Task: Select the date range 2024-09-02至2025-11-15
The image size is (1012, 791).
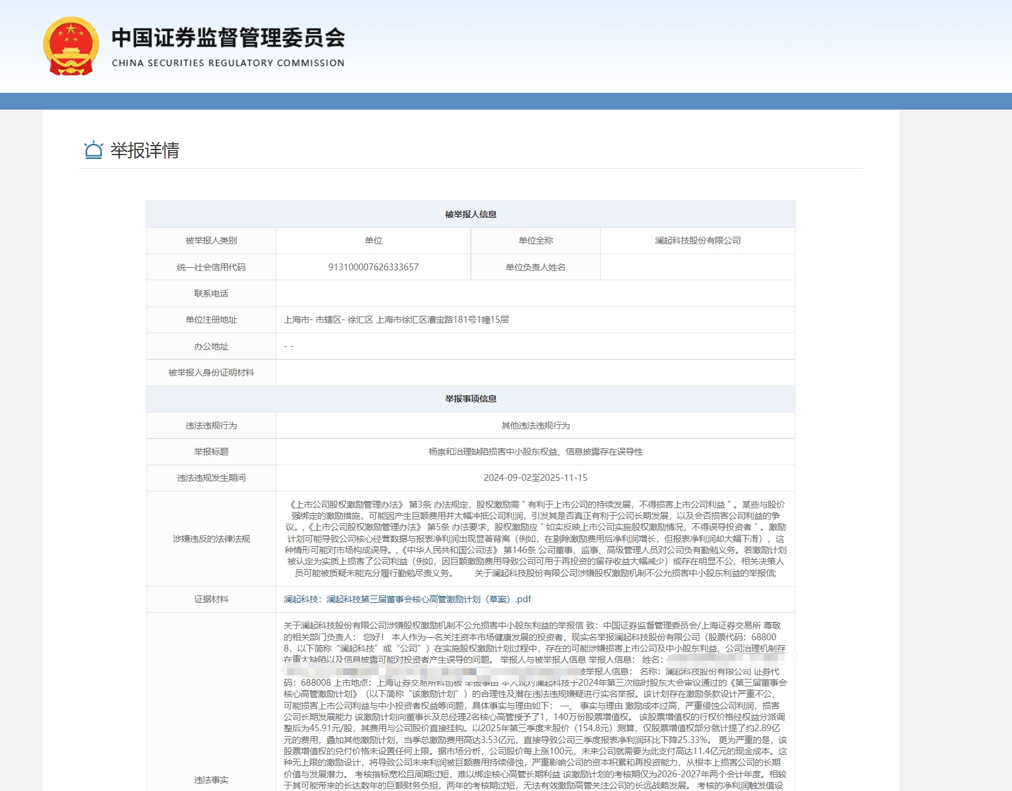Action: [536, 478]
